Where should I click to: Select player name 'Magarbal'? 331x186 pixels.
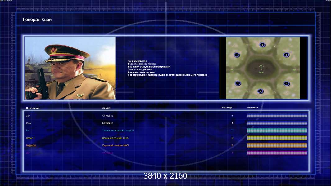click(31, 146)
